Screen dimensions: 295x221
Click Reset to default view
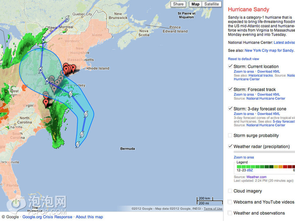[x=243, y=59]
